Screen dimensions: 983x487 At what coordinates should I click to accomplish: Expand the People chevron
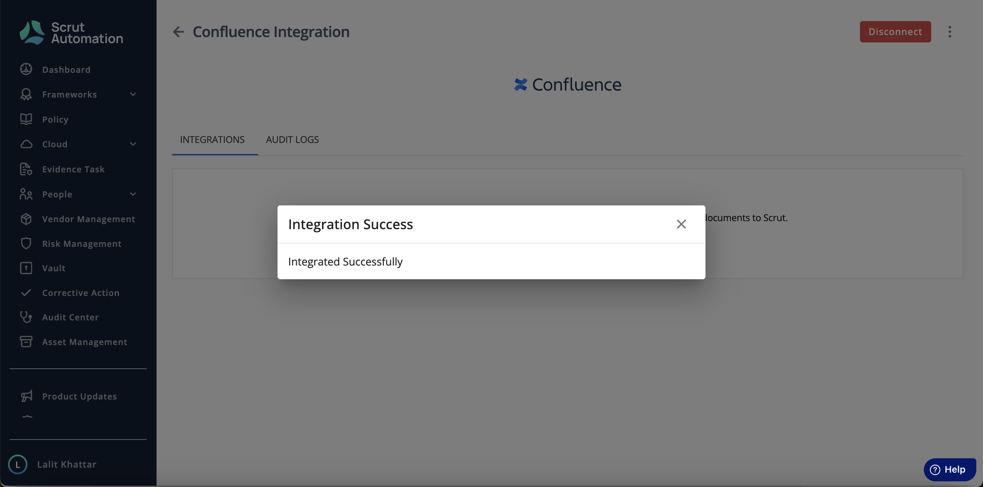point(133,194)
